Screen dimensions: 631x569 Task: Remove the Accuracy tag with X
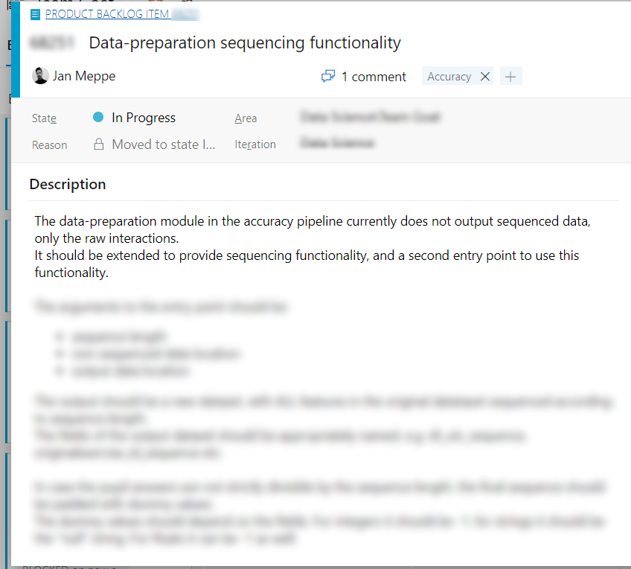pyautogui.click(x=485, y=77)
